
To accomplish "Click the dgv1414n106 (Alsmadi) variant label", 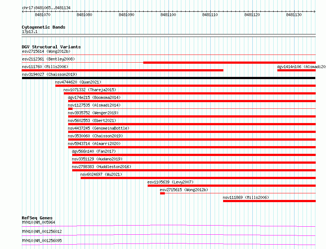I will [301, 67].
